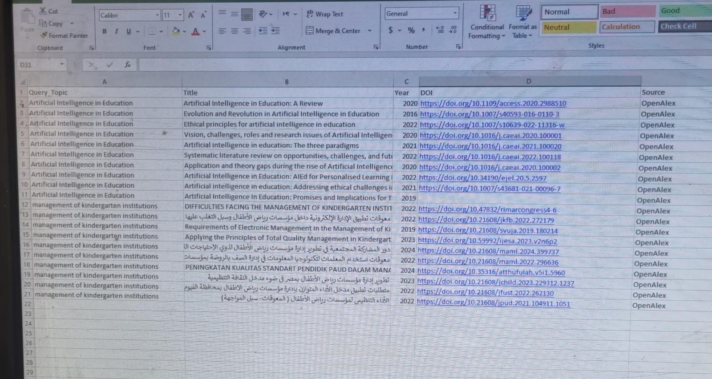Click the text direction icon
Image resolution: width=712 pixels, height=379 pixels.
[x=286, y=14]
